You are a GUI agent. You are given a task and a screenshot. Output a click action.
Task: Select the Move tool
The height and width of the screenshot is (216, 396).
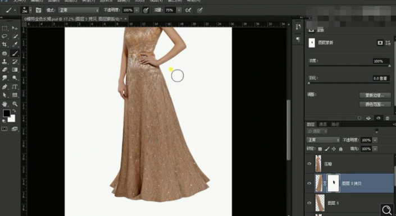tap(15, 28)
